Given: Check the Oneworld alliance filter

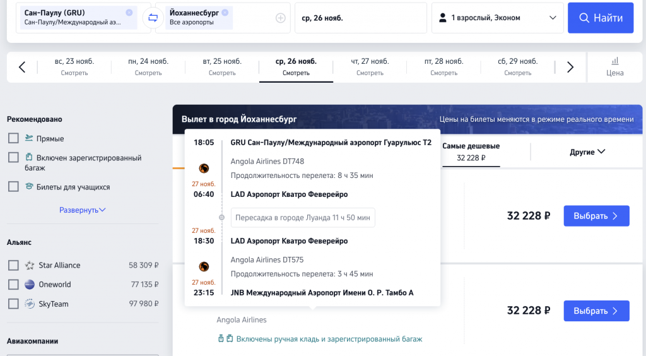Looking at the screenshot, I should click(x=14, y=284).
